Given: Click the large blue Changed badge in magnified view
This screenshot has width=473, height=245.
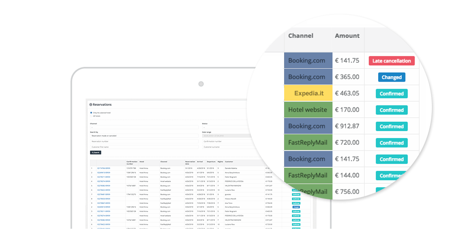Looking at the screenshot, I should pyautogui.click(x=392, y=77).
